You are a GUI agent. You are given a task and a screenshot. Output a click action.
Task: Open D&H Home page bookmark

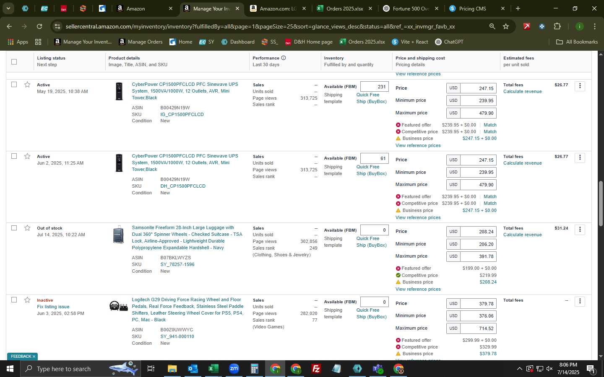[309, 42]
